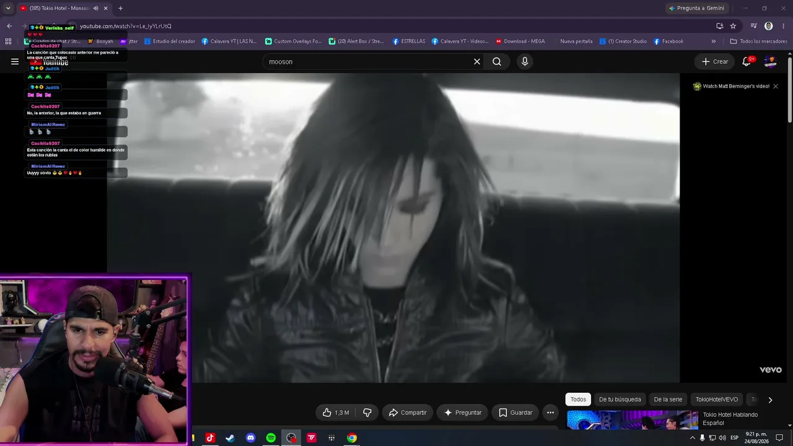The height and width of the screenshot is (446, 793).
Task: Expand hidden bookmarks overflow chevron
Action: [714, 42]
